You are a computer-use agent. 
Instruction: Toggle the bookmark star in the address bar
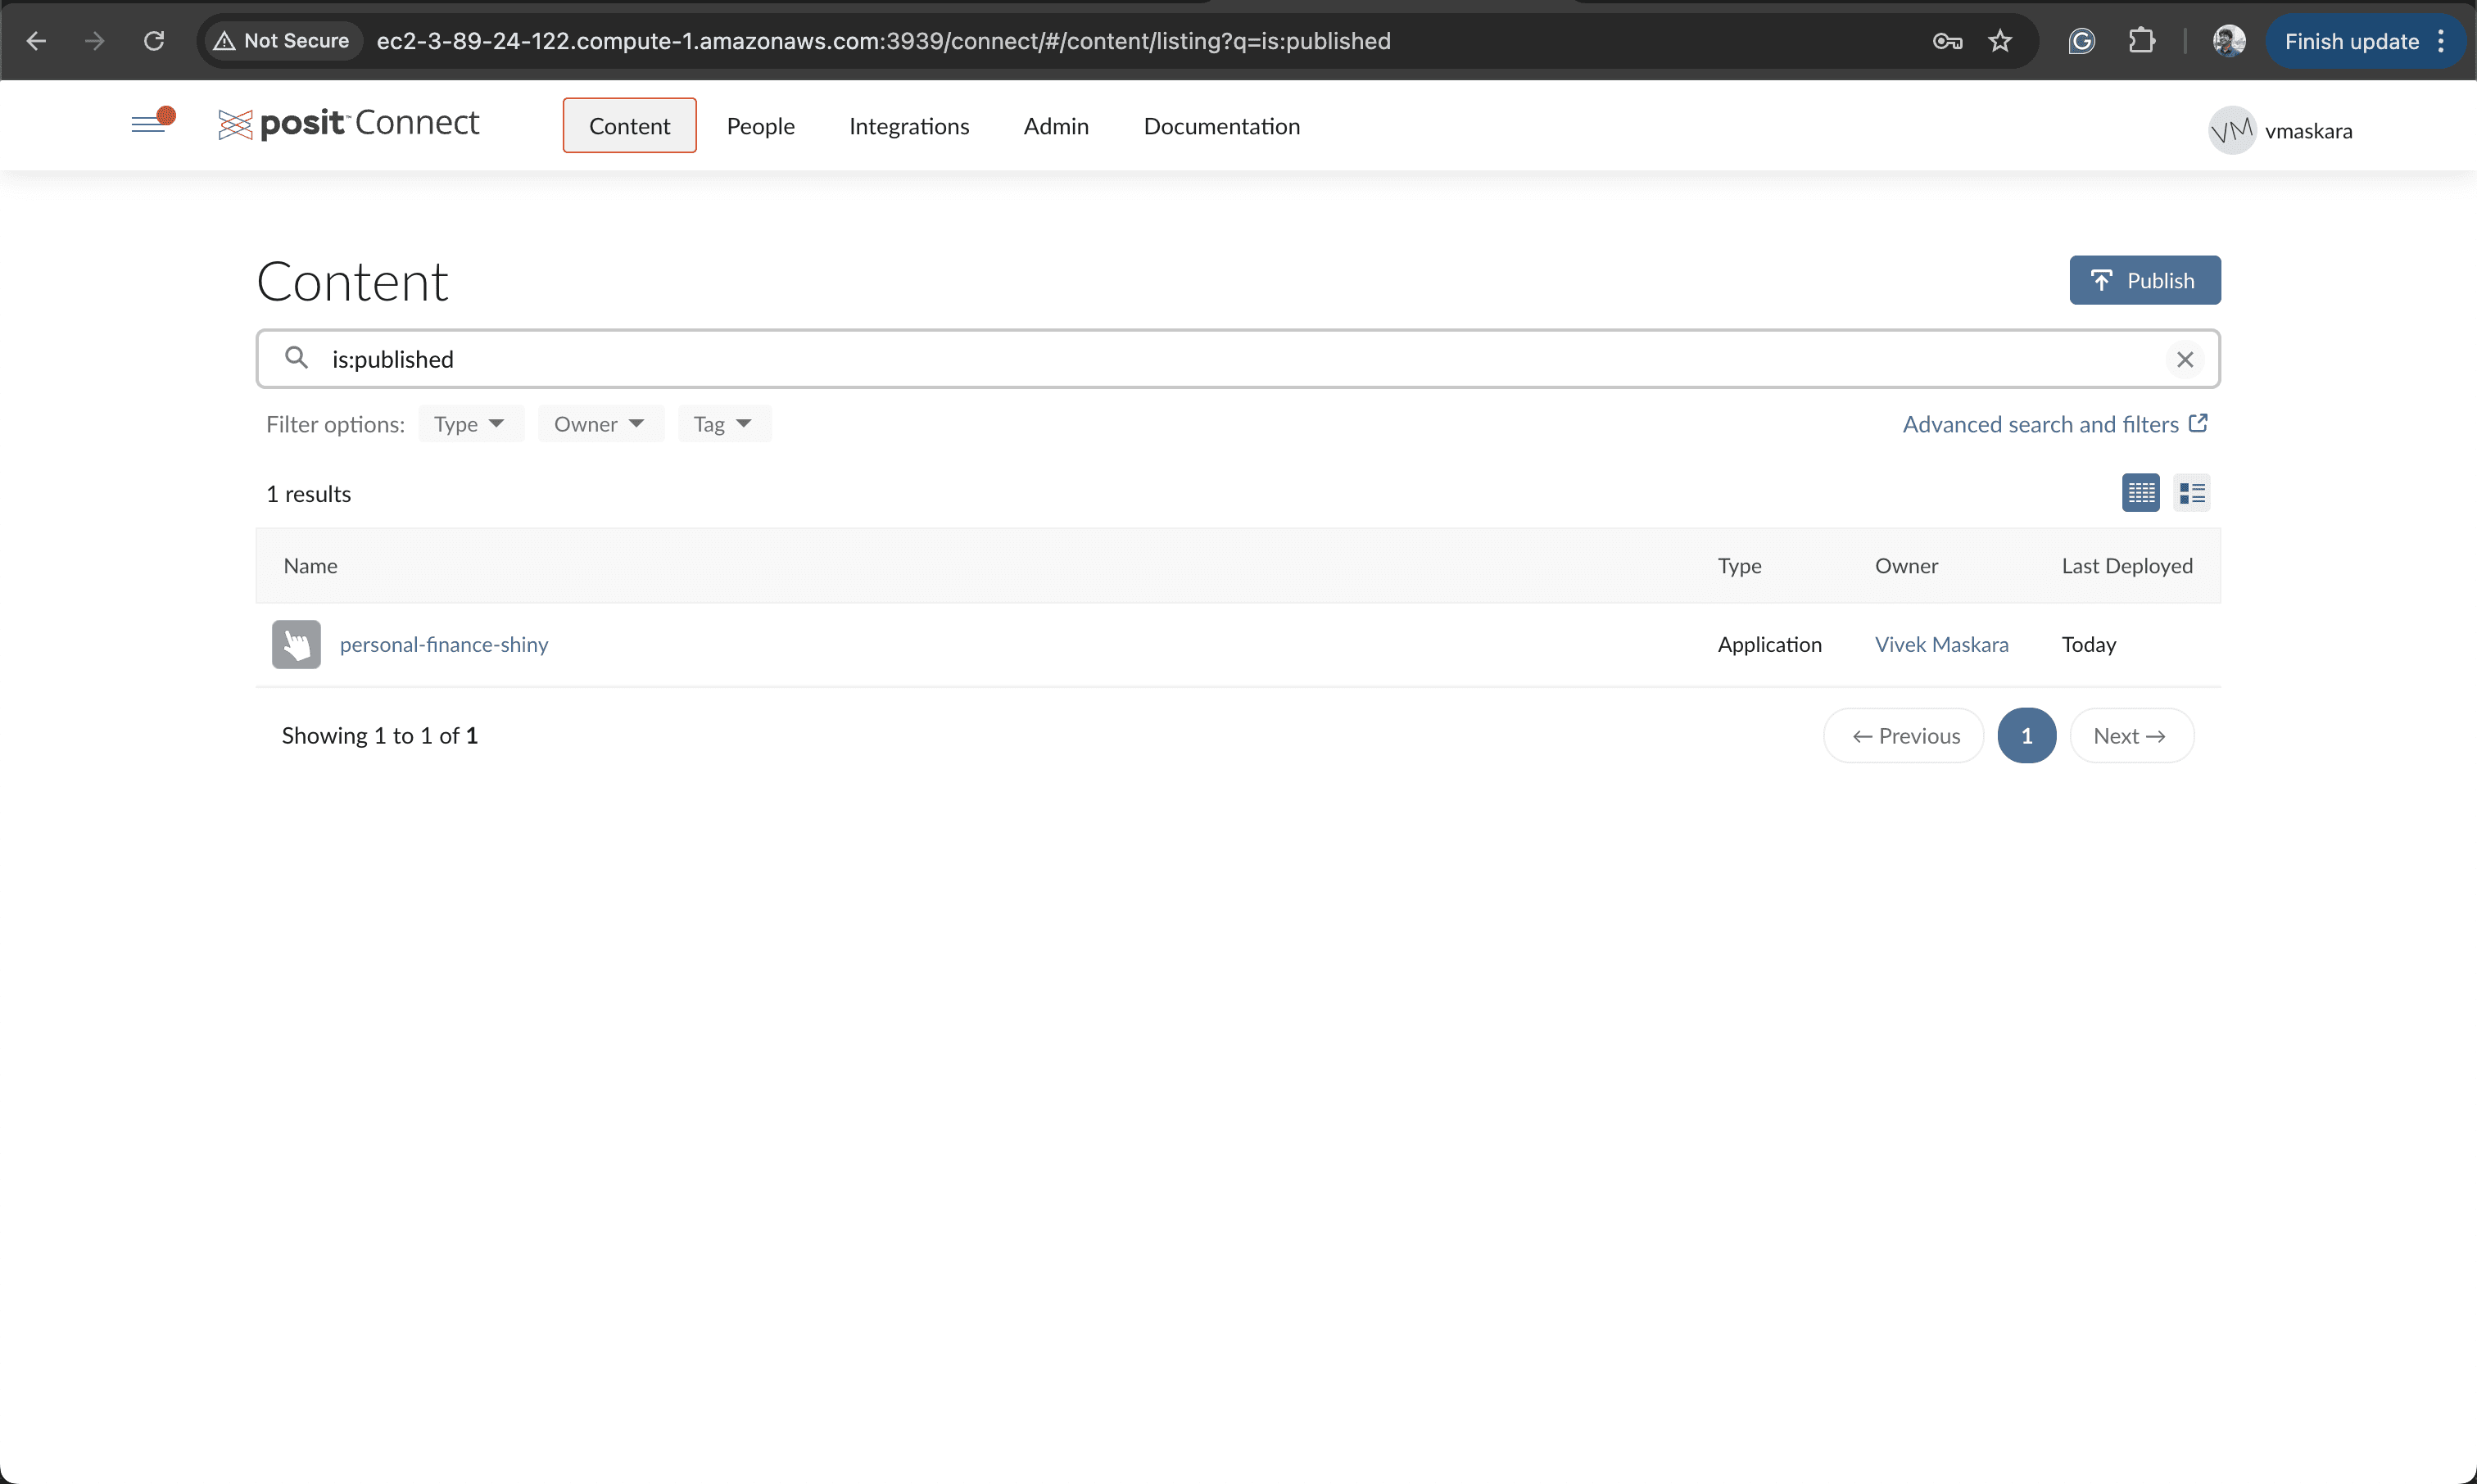pyautogui.click(x=2000, y=41)
